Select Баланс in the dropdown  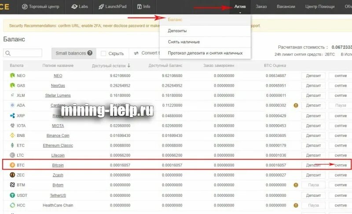click(x=205, y=20)
